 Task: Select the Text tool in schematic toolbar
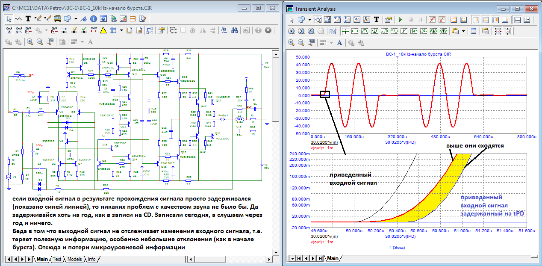pos(28,19)
